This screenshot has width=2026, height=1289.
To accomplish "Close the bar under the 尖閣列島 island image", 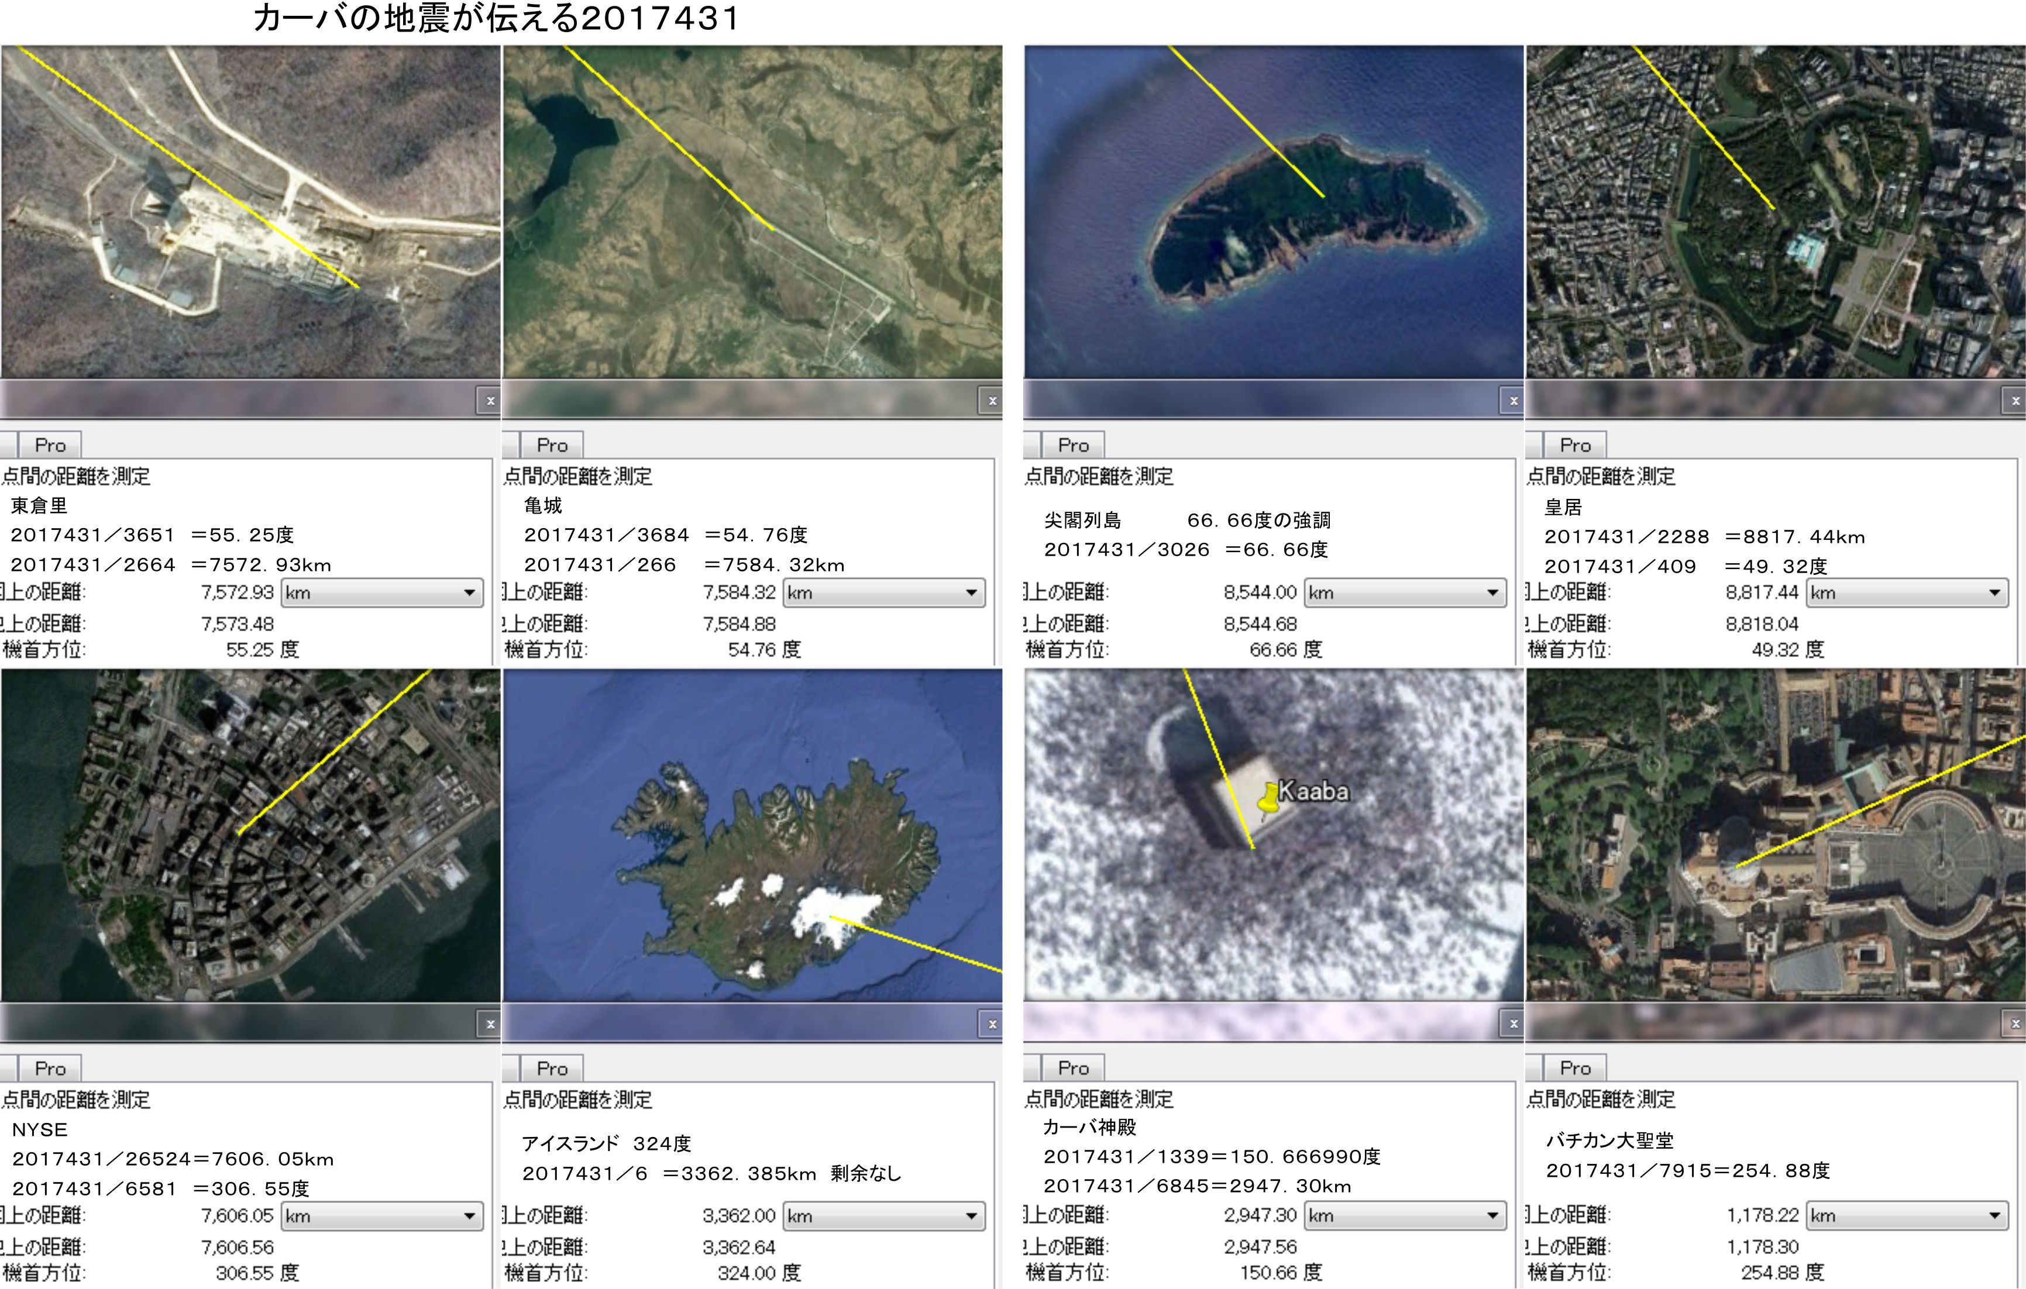I will pos(1513,401).
